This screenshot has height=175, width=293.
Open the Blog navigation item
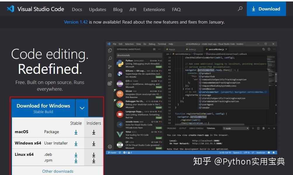click(118, 10)
